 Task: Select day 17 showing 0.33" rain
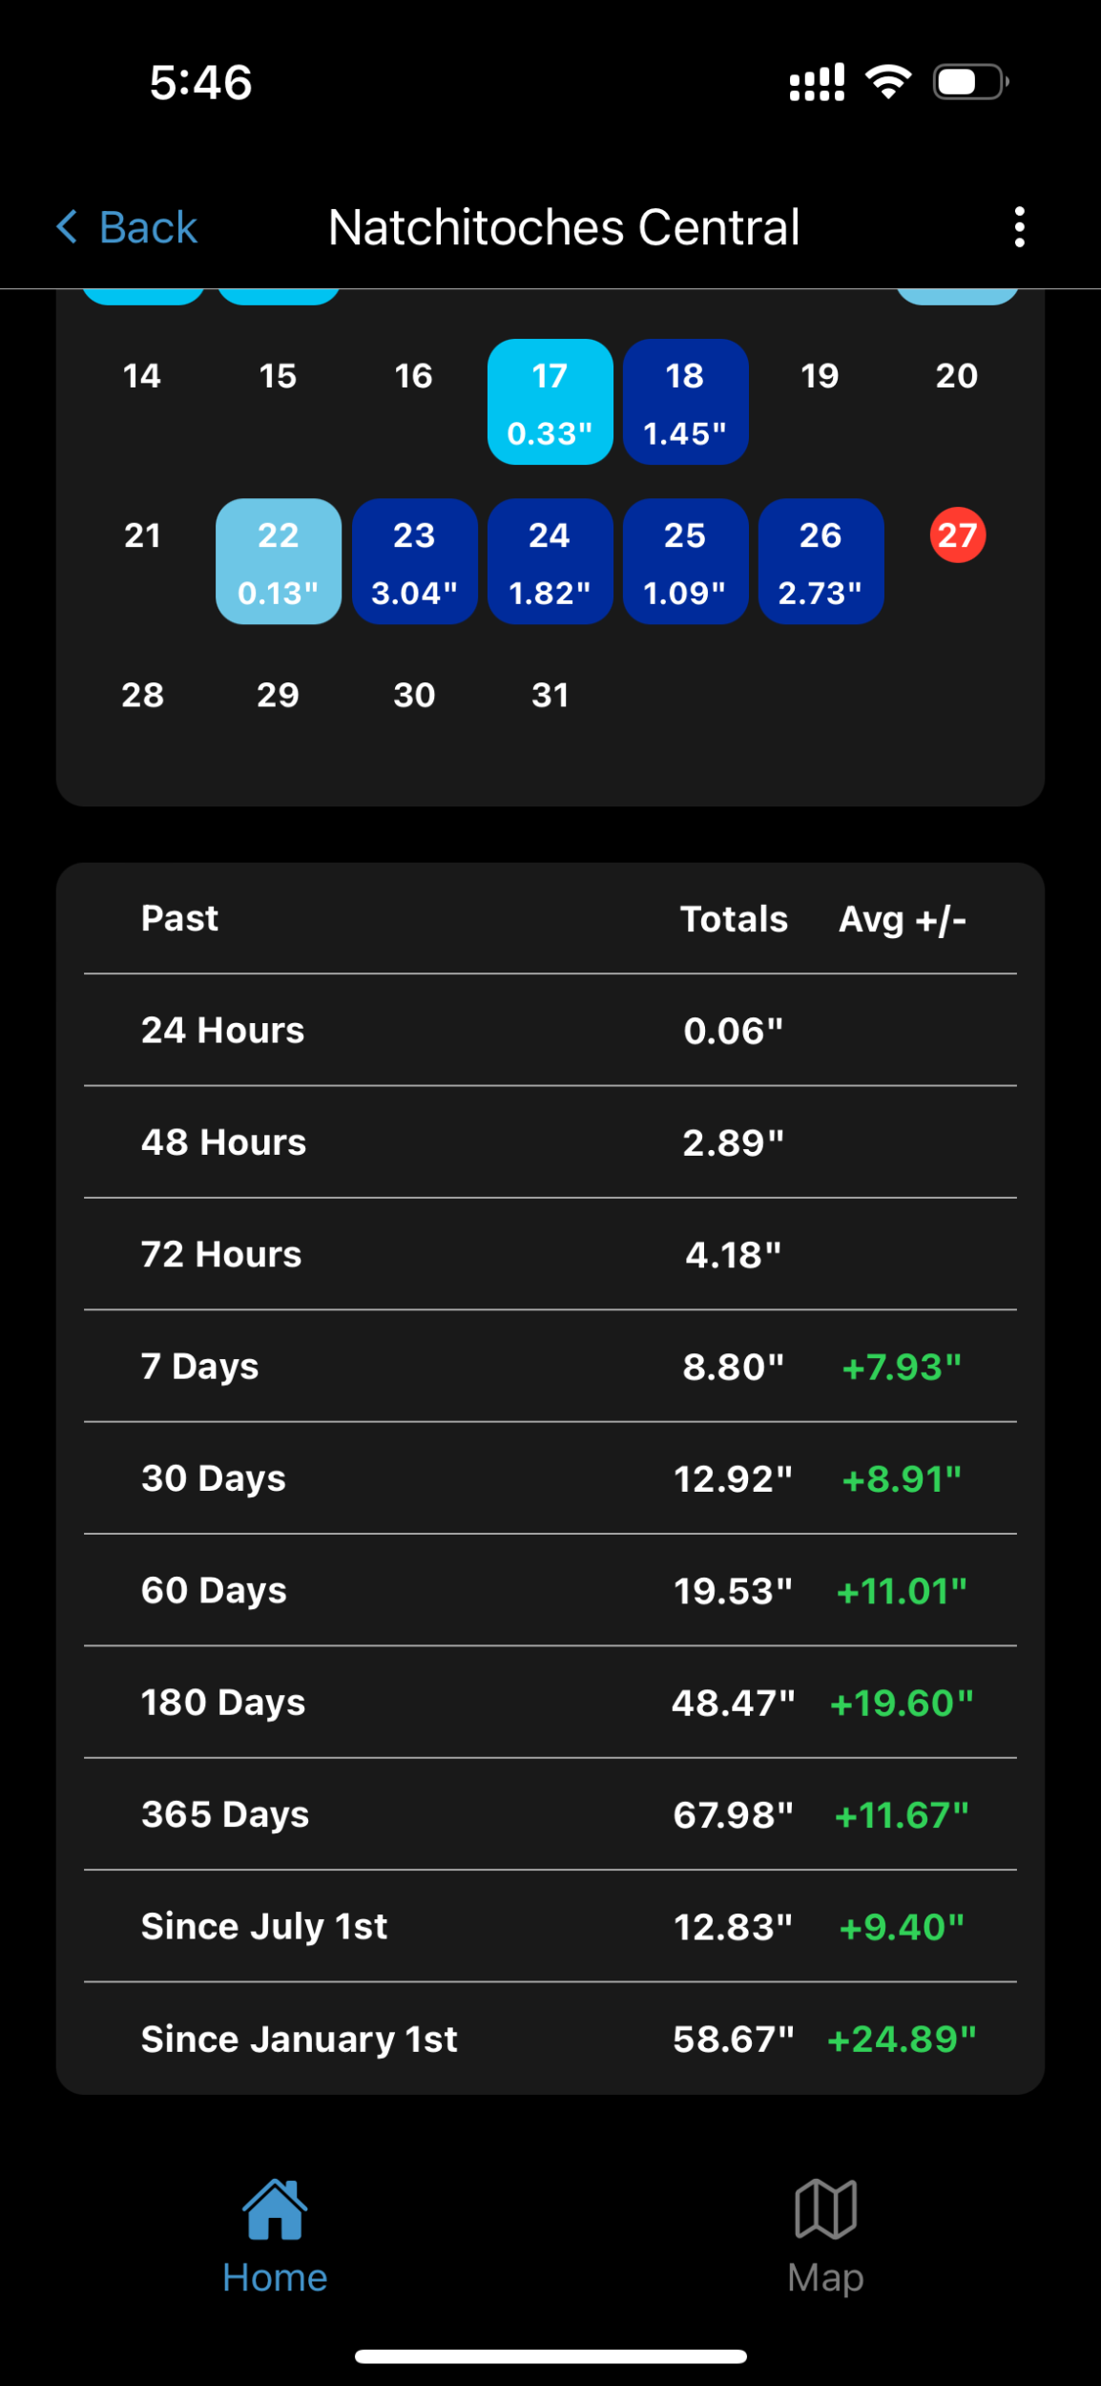point(550,402)
